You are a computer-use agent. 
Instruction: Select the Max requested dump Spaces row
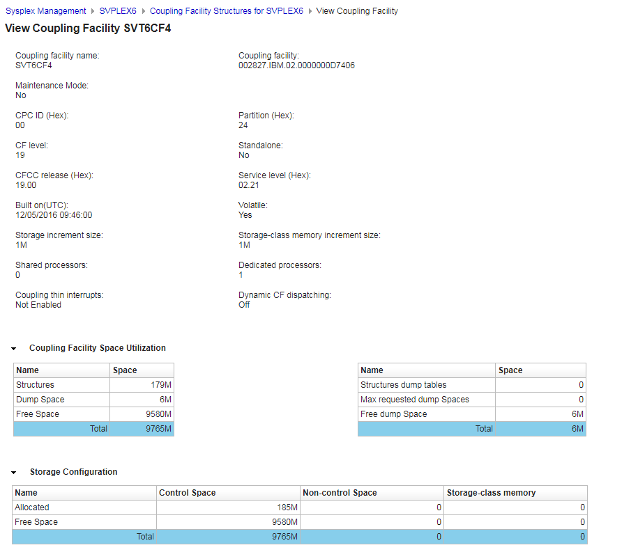click(472, 400)
